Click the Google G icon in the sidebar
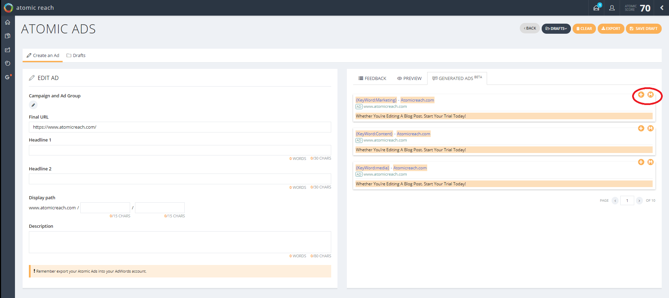The height and width of the screenshot is (298, 669). coord(8,77)
